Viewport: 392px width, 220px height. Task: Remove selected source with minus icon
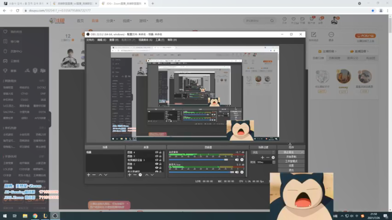(x=135, y=175)
